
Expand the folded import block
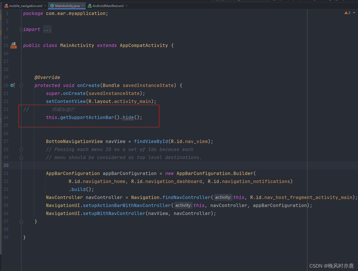tap(21, 29)
